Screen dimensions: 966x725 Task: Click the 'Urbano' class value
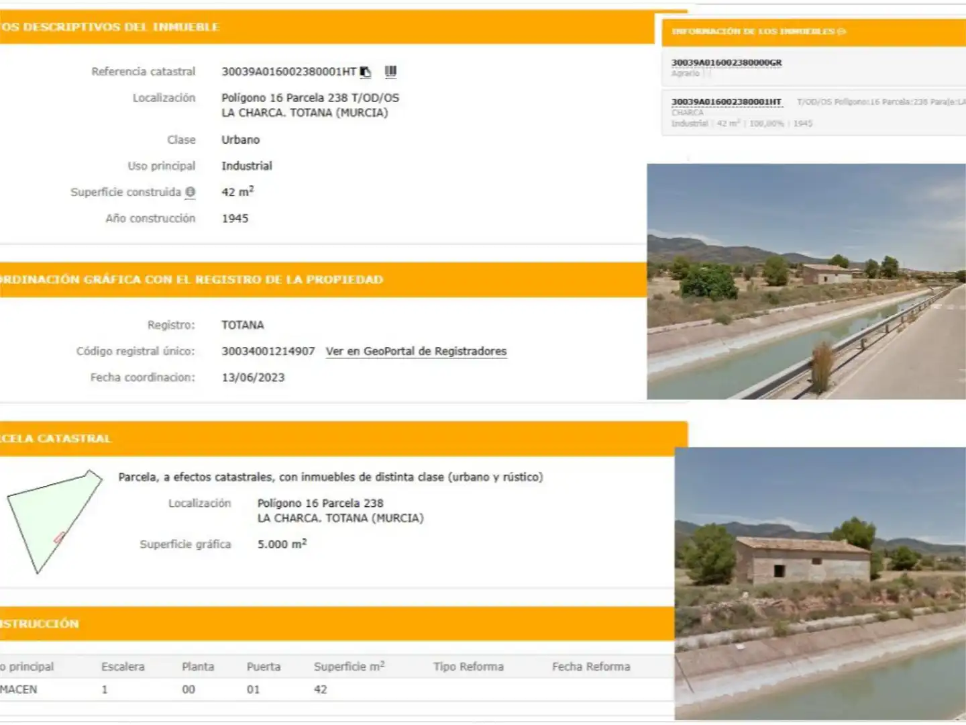[241, 140]
